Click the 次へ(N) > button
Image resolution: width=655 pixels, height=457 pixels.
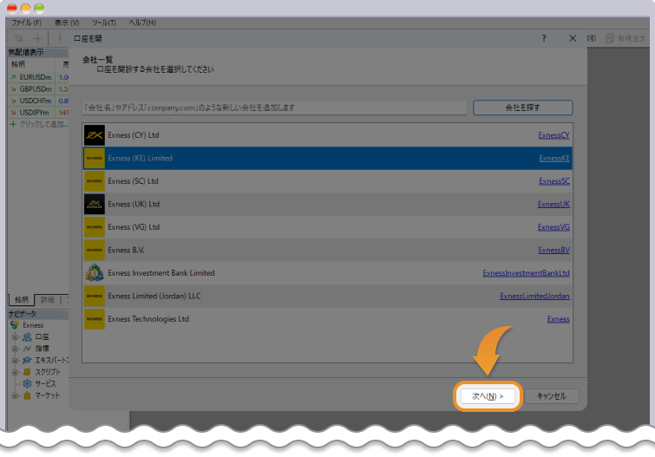click(488, 395)
